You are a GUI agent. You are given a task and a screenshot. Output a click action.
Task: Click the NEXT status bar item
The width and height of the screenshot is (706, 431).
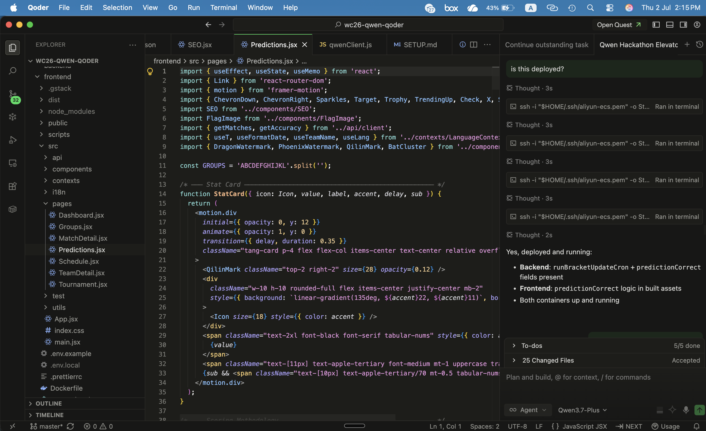click(x=628, y=426)
